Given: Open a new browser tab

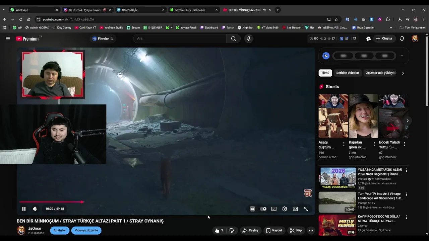Looking at the screenshot, I should coord(278,10).
